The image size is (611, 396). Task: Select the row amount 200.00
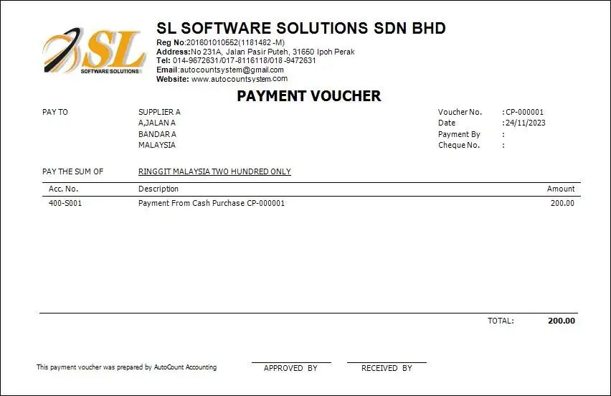coord(562,203)
